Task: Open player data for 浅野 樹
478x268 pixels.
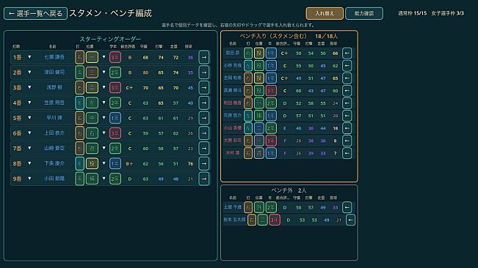Action: click(54, 88)
